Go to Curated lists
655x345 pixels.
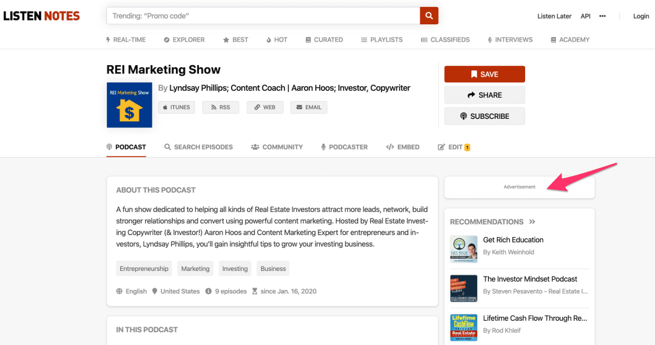tap(324, 40)
